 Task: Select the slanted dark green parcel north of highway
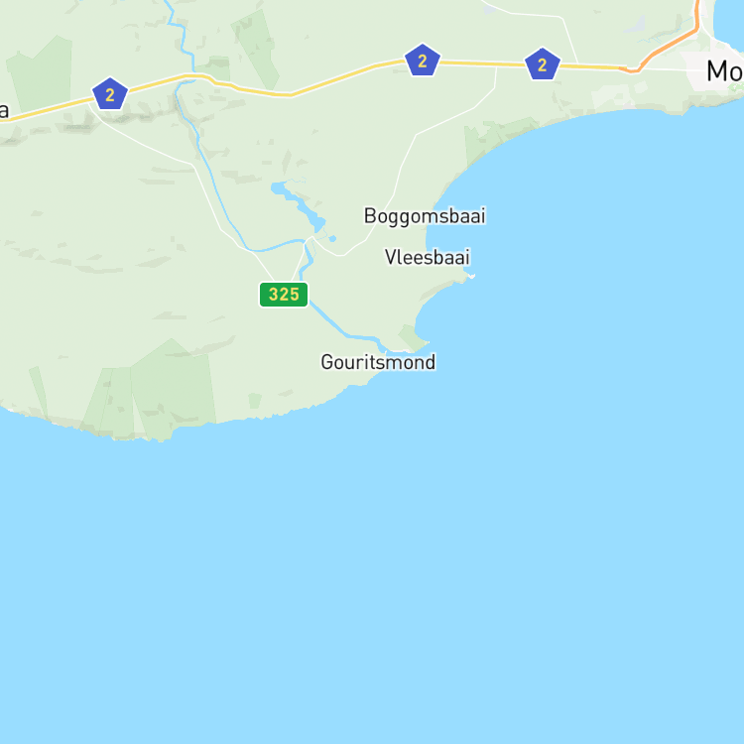(257, 48)
